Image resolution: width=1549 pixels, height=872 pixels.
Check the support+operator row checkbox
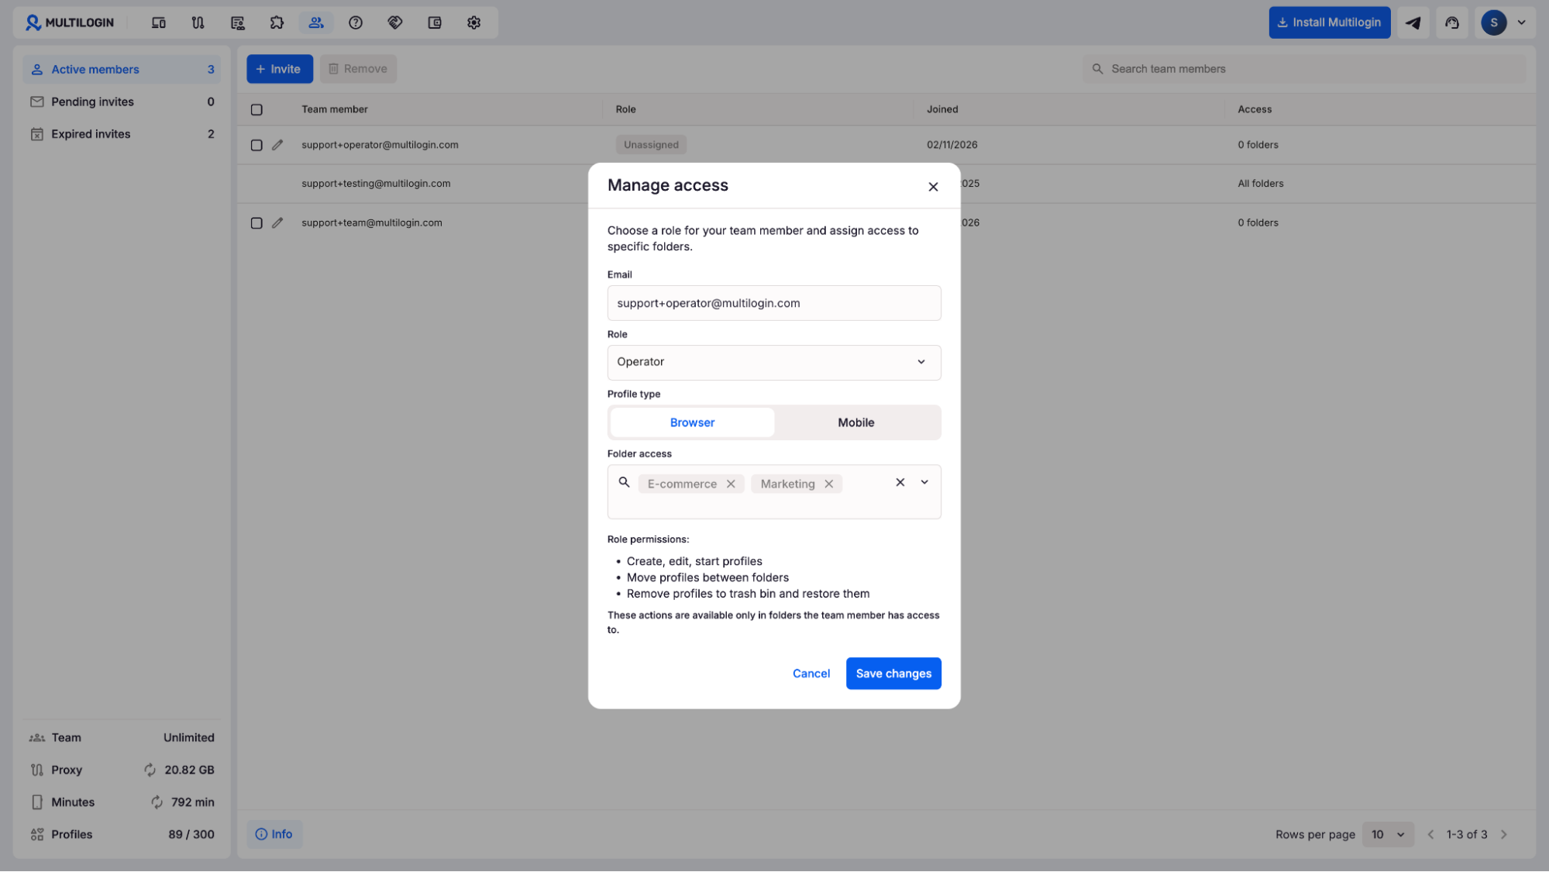click(x=256, y=145)
